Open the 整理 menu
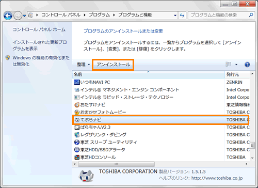The image size is (258, 188). (x=83, y=65)
